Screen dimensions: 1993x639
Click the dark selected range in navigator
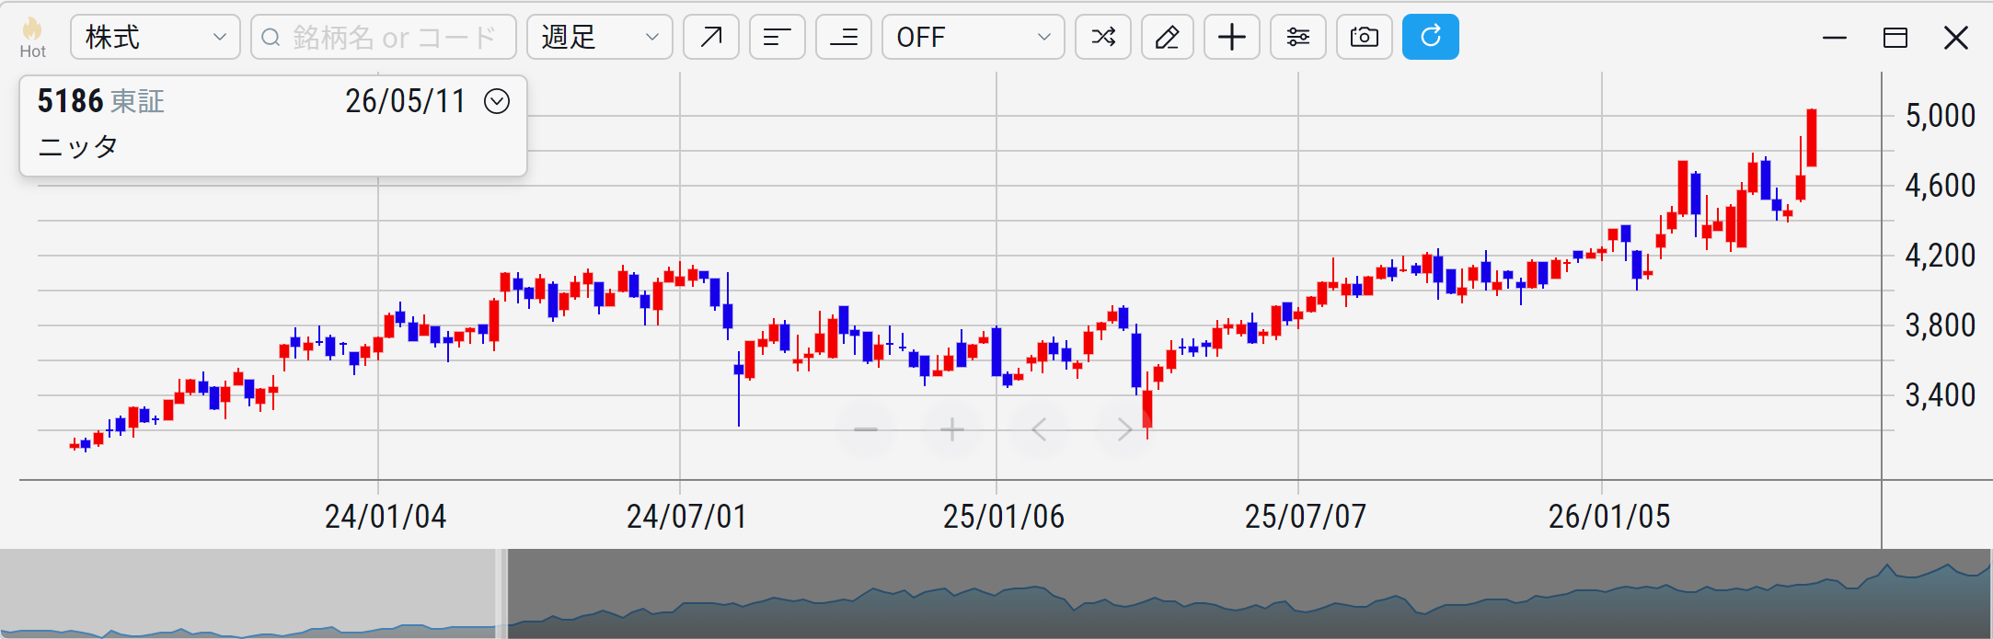1250,593
